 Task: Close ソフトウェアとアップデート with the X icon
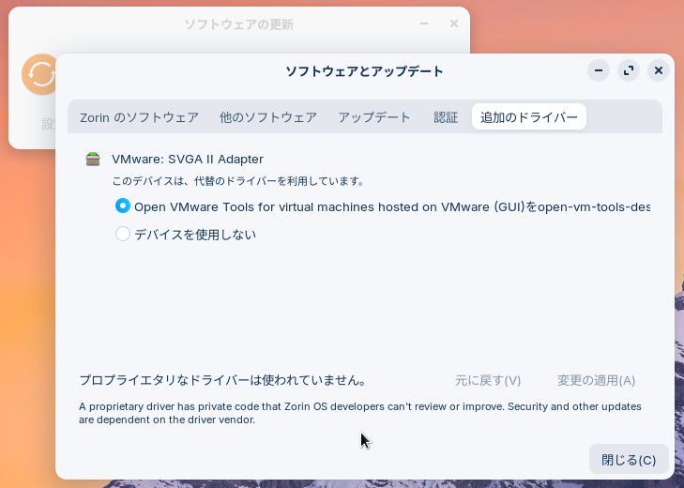[659, 70]
